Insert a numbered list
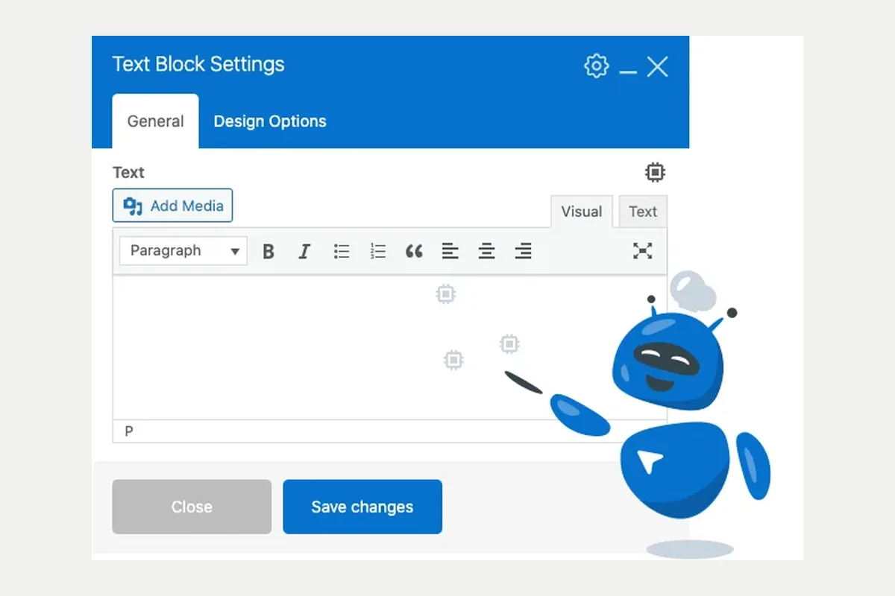The image size is (895, 596). (x=378, y=252)
